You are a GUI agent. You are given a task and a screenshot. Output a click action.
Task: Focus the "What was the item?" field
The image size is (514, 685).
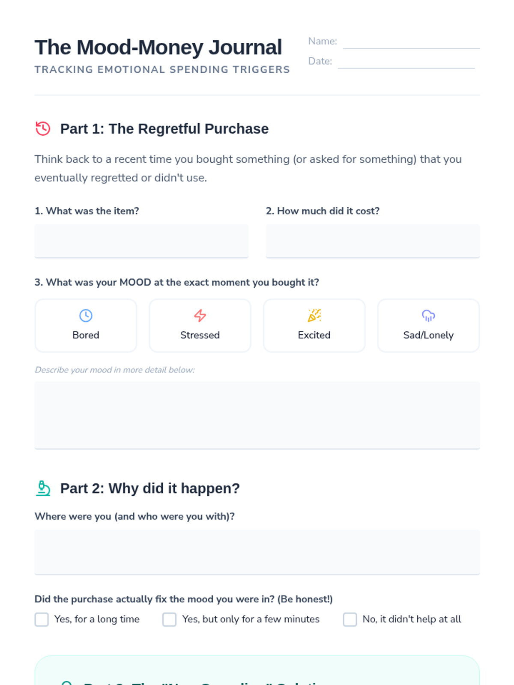click(141, 241)
